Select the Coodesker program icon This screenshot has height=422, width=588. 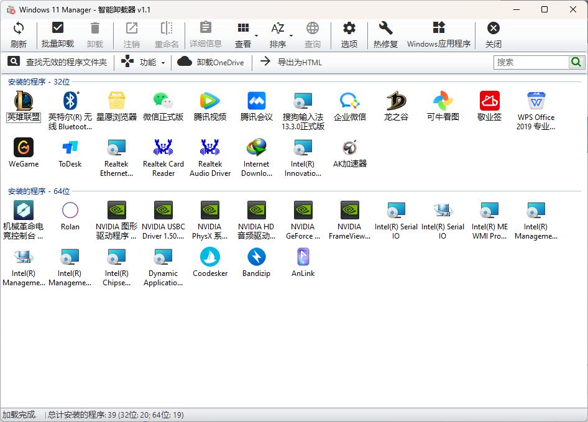point(210,257)
